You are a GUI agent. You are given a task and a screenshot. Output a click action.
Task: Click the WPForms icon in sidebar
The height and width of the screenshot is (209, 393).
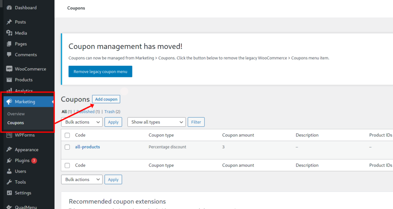point(9,135)
